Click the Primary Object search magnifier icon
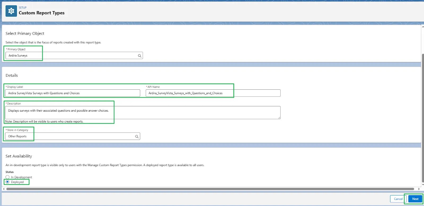This screenshot has width=424, height=206. [x=139, y=56]
